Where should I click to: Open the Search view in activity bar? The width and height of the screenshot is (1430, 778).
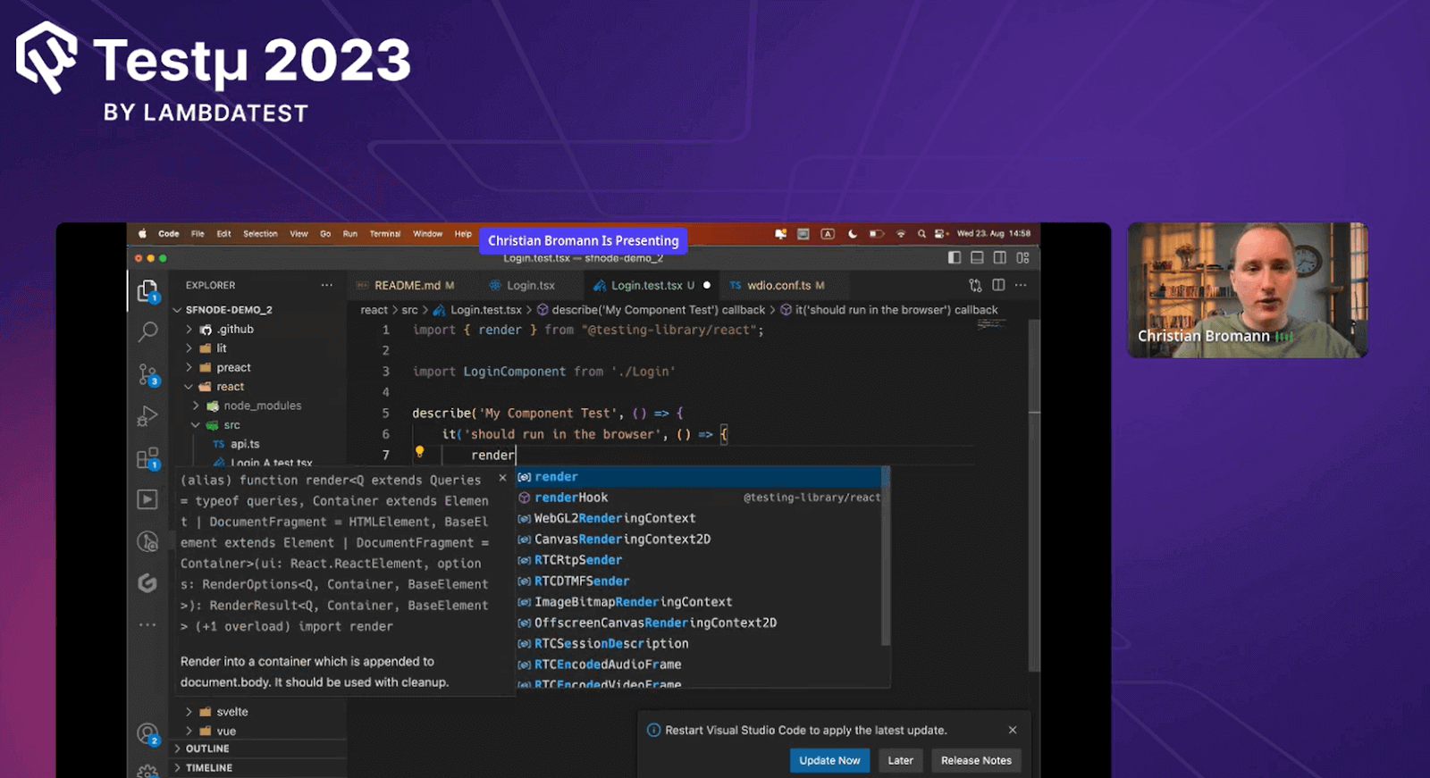147,331
